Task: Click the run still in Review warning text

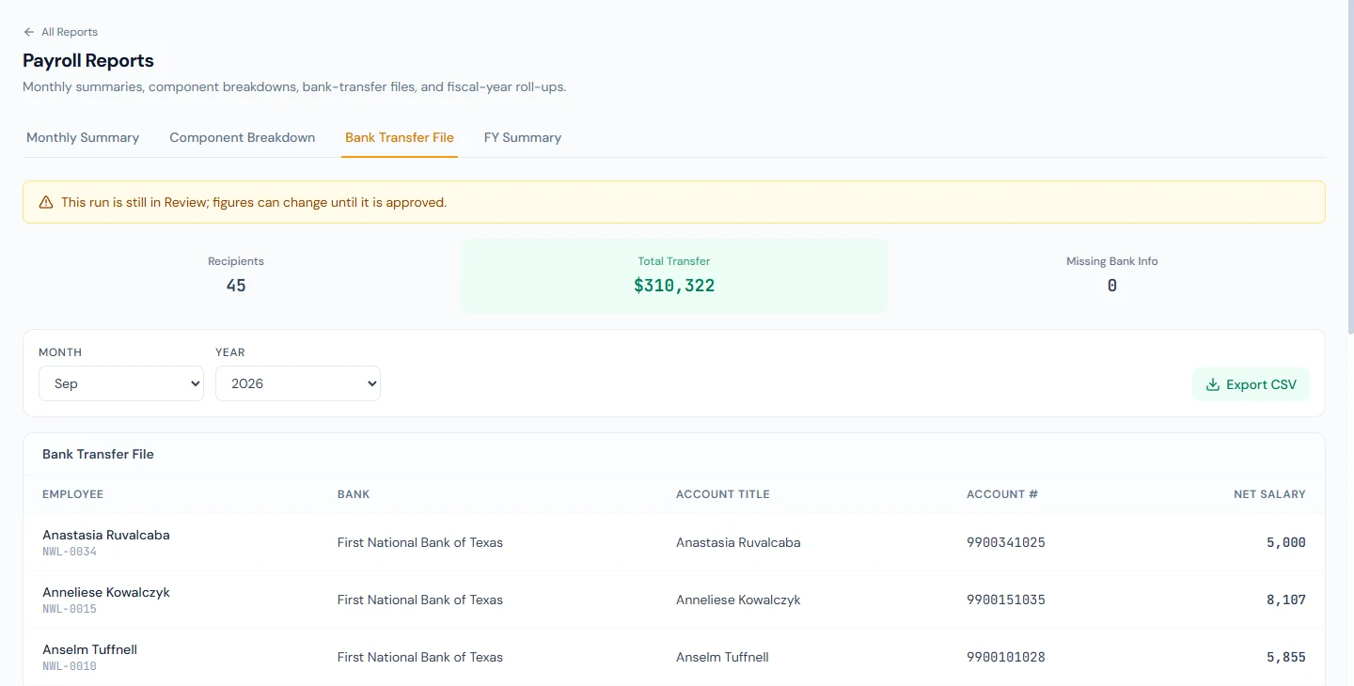Action: tap(254, 202)
